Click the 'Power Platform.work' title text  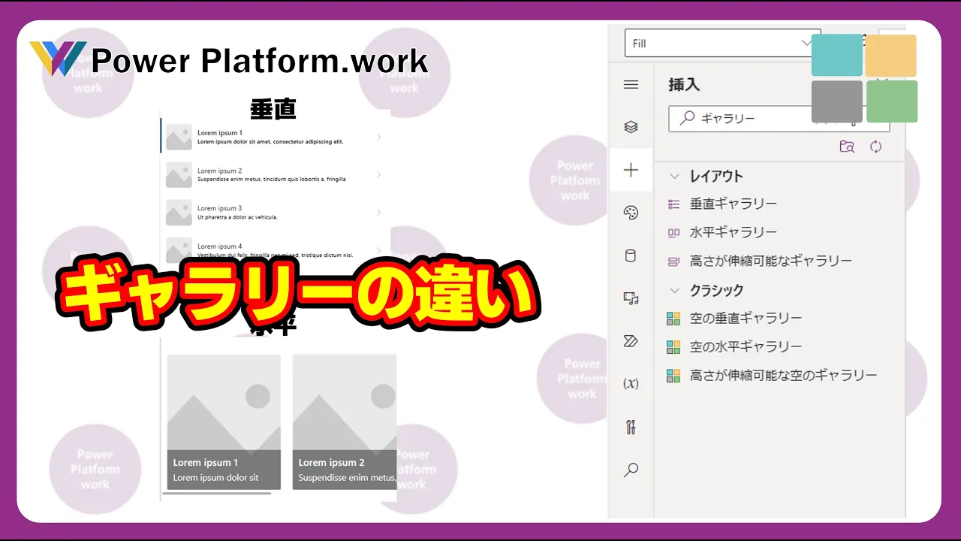[259, 61]
